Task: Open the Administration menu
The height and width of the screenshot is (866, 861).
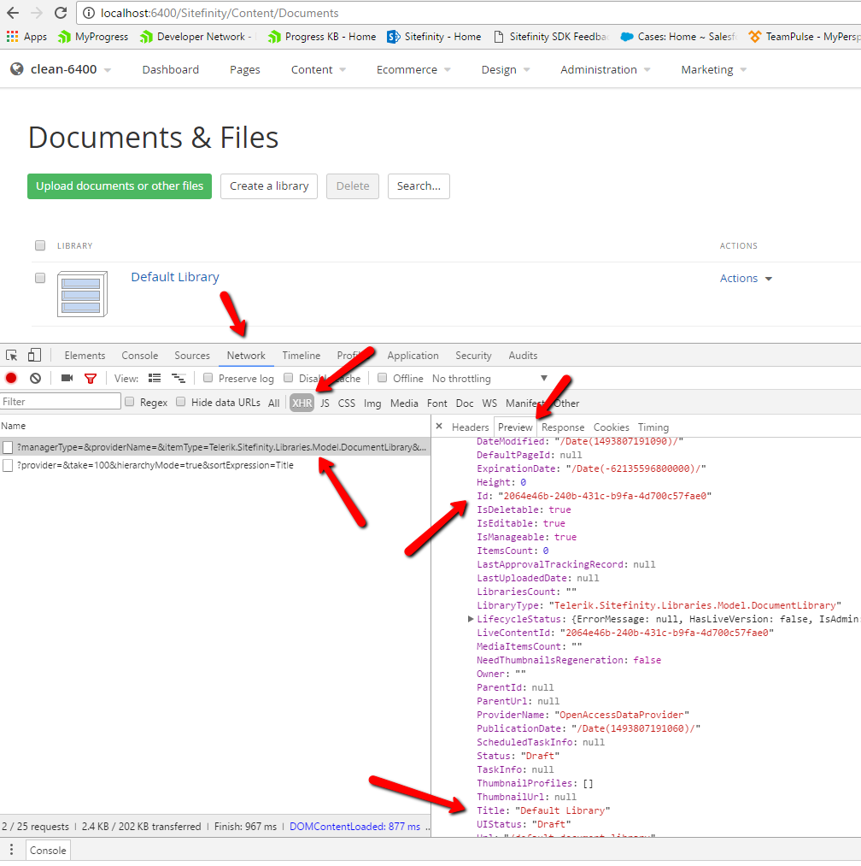Action: pyautogui.click(x=600, y=69)
